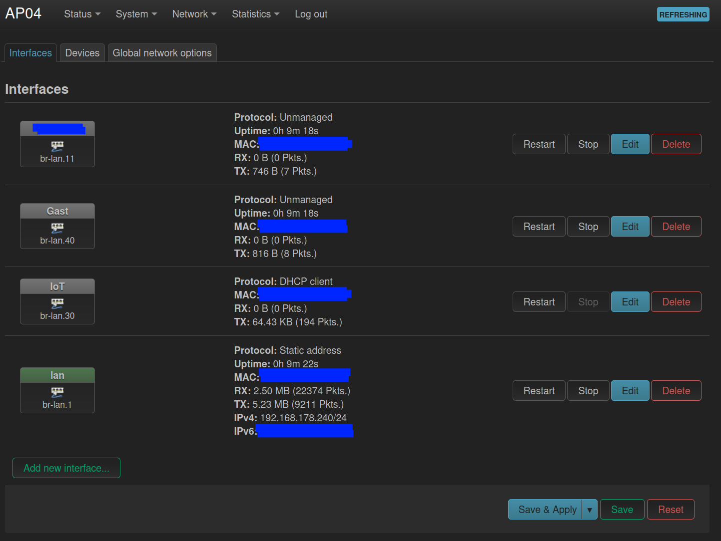
Task: Expand the System menu
Action: pyautogui.click(x=136, y=14)
